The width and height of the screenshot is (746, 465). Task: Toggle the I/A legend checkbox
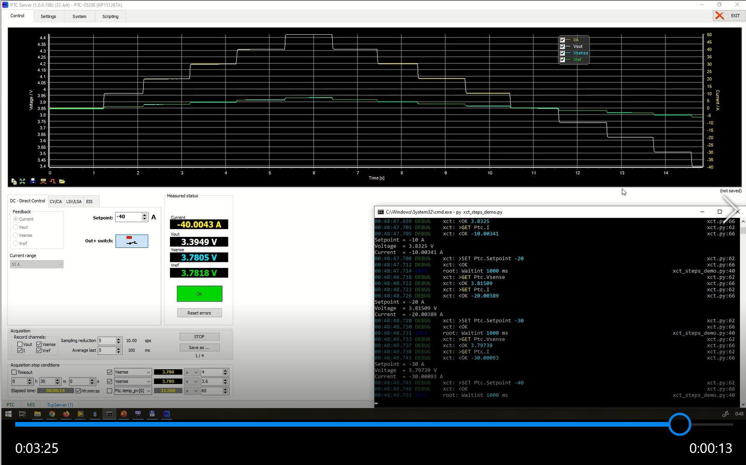[x=563, y=40]
